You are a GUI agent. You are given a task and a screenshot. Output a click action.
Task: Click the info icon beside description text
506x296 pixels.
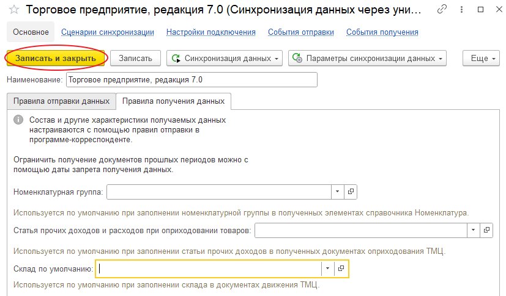click(x=18, y=120)
